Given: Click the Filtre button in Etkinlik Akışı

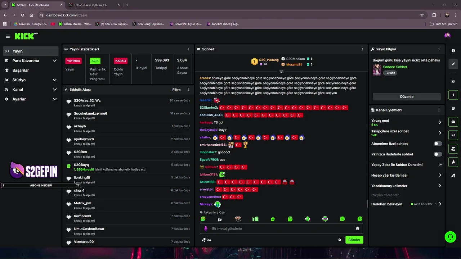Looking at the screenshot, I should click(176, 90).
